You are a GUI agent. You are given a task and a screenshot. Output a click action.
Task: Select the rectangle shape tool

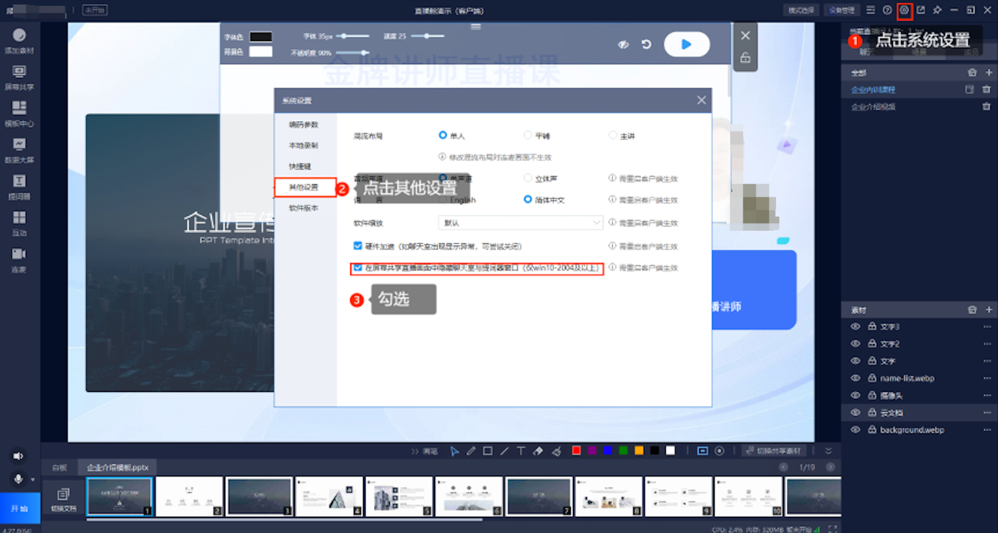click(488, 451)
